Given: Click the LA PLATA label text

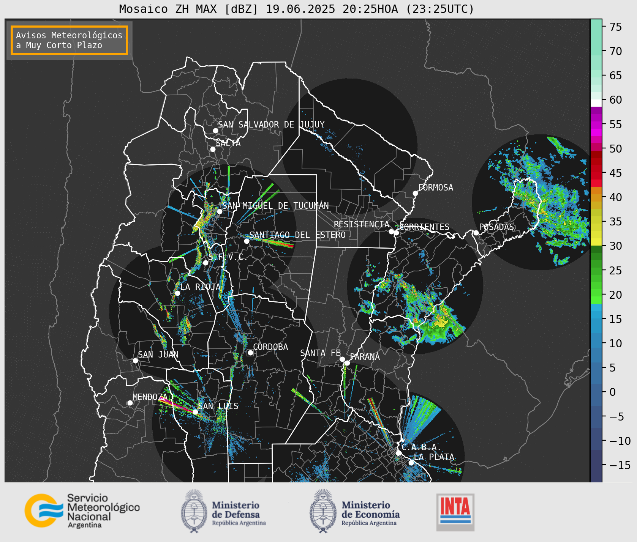Looking at the screenshot, I should point(434,457).
